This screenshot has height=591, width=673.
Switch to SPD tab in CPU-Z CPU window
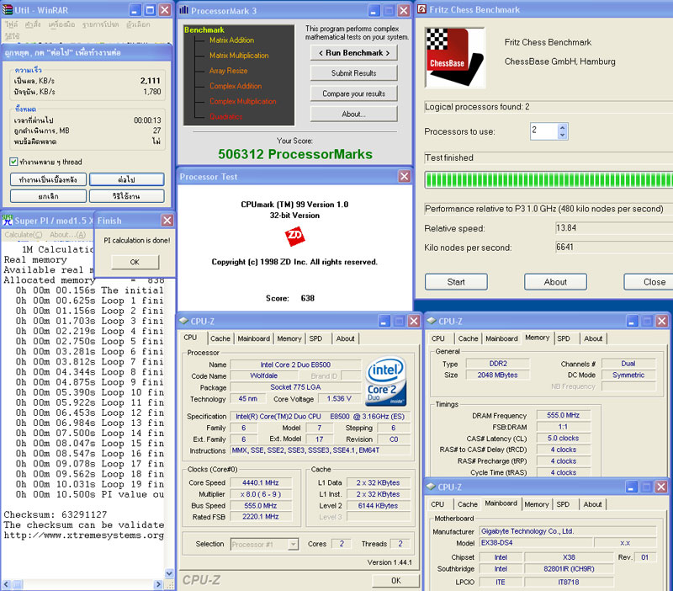315,338
